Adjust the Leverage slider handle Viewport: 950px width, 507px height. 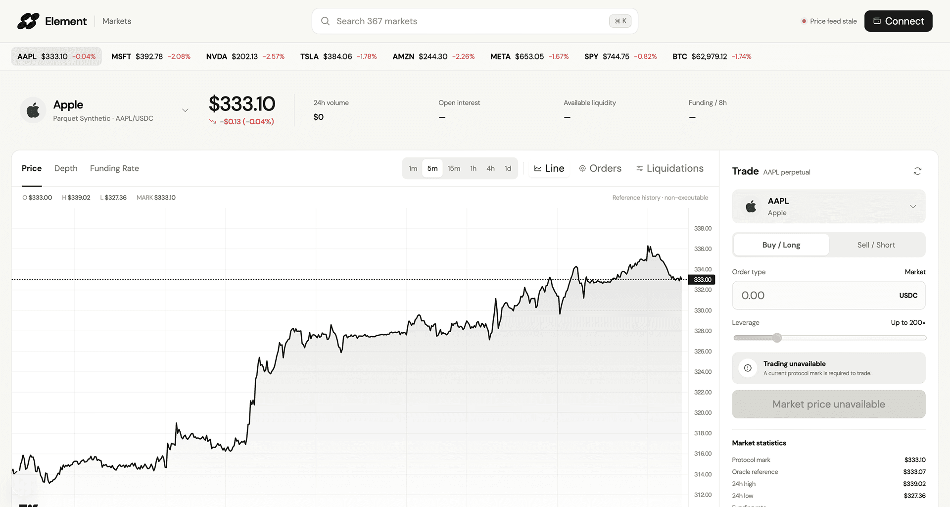point(777,338)
